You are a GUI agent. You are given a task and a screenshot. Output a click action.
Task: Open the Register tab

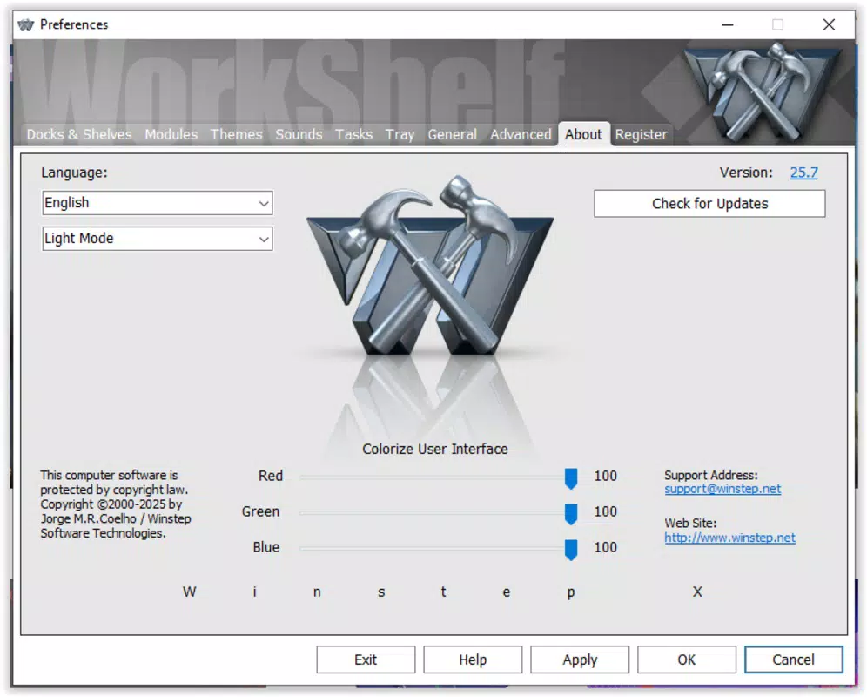[x=641, y=134]
